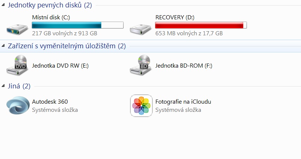The width and height of the screenshot is (301, 159).
Task: Click the Autodesk 360 name text
Action: 50,101
